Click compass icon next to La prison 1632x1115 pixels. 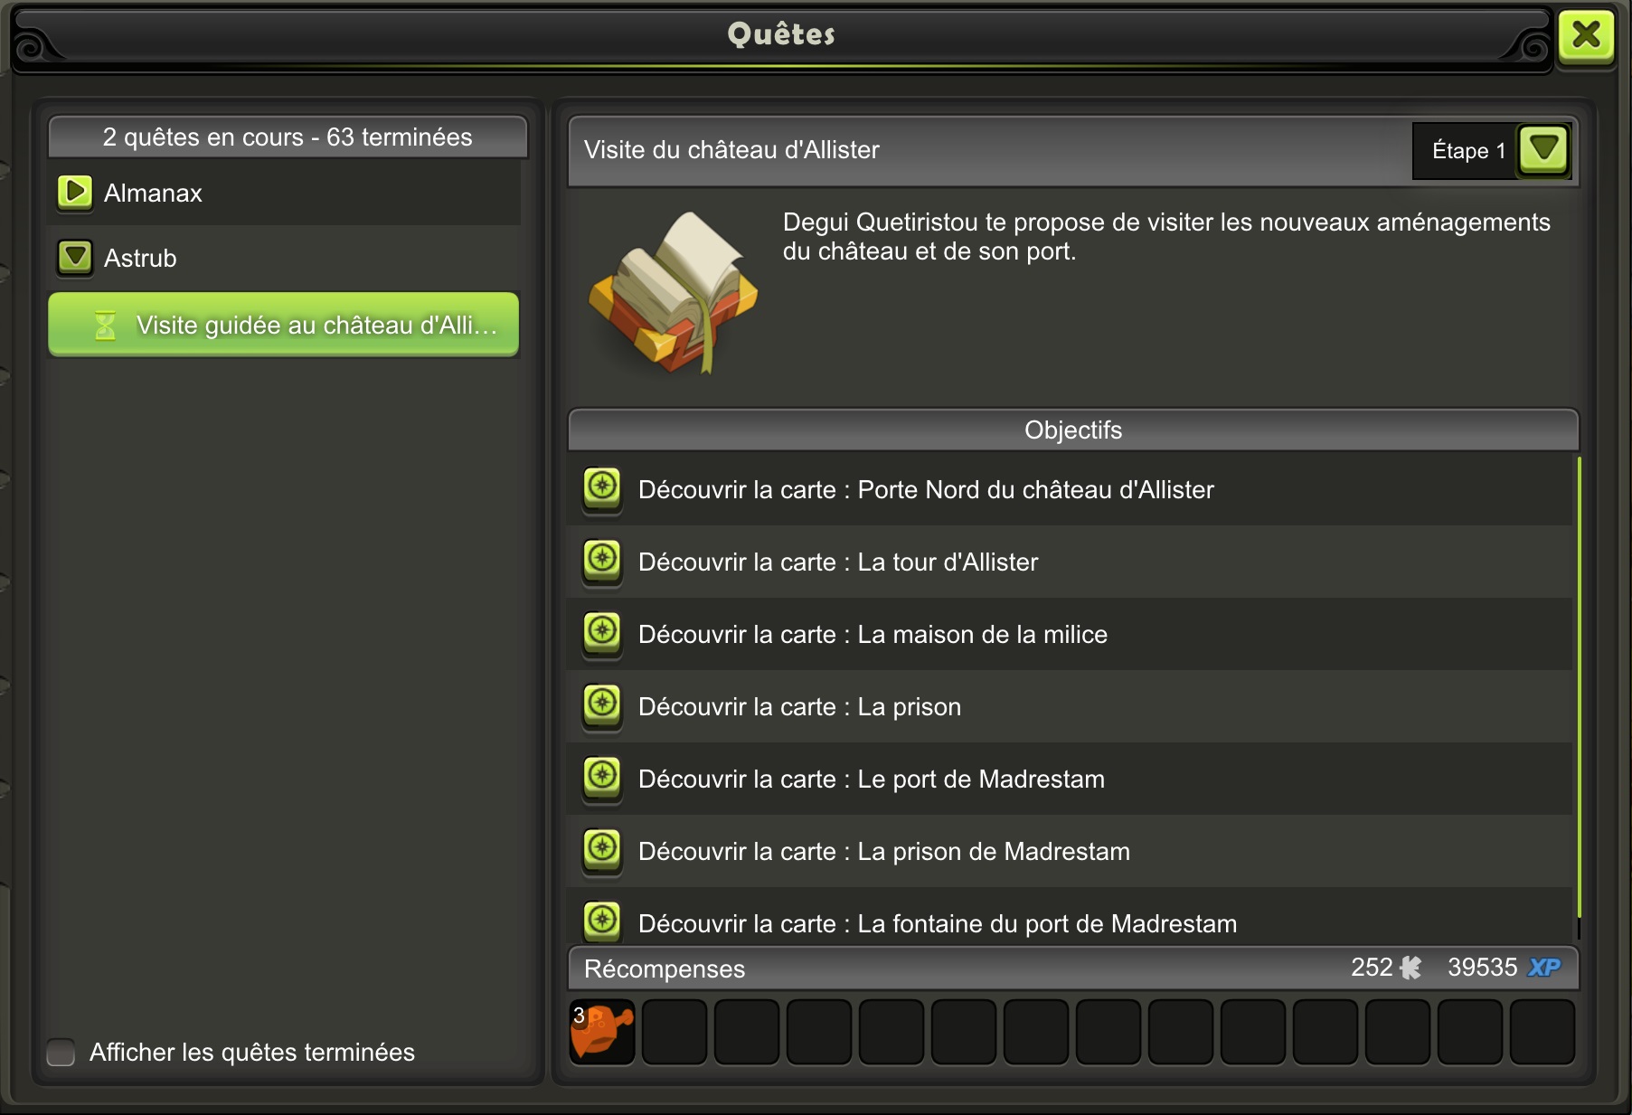point(602,705)
